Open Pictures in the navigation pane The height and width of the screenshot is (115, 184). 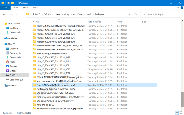click(x=13, y=66)
